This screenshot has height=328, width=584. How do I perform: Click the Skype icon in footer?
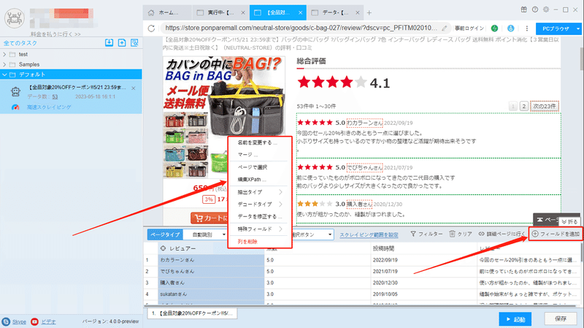[6, 321]
